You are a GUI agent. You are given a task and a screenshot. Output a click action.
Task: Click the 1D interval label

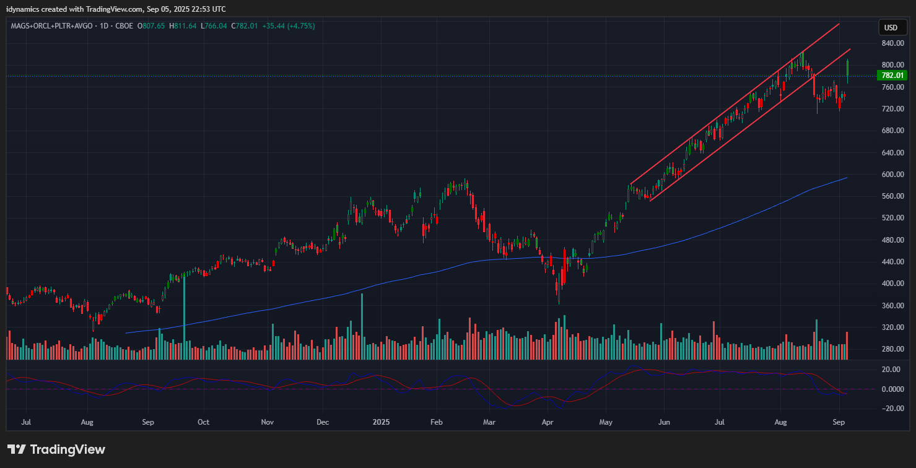(105, 27)
